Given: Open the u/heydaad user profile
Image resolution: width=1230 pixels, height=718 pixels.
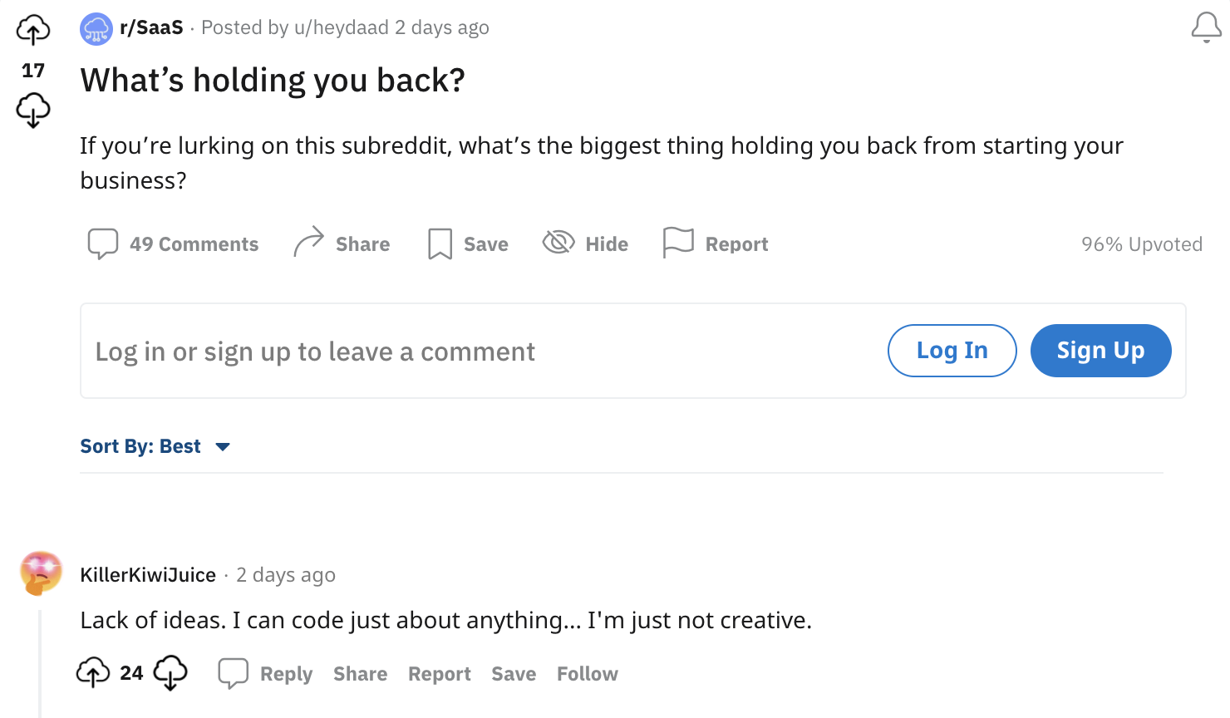Looking at the screenshot, I should tap(342, 27).
